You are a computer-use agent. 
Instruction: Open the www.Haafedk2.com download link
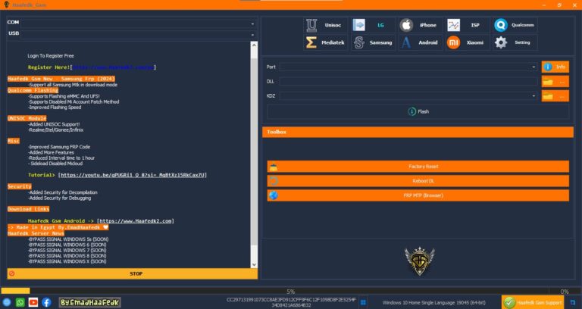click(x=136, y=221)
